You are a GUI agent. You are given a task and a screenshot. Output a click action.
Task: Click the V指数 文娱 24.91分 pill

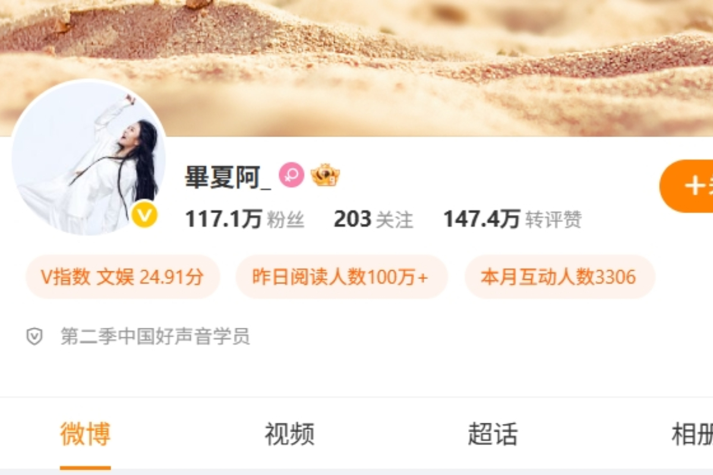pos(122,277)
